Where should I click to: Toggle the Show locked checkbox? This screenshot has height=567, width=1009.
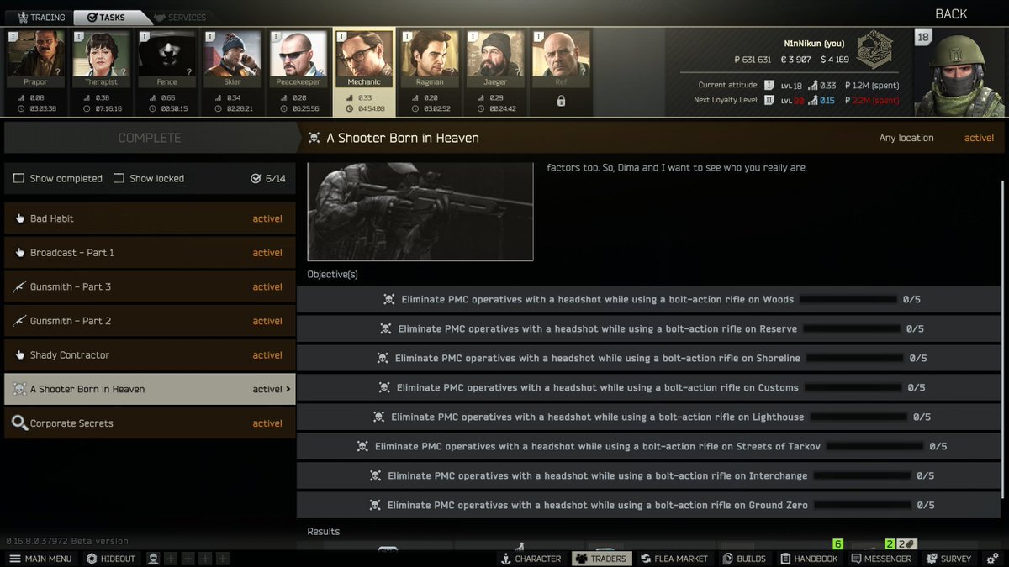[x=119, y=178]
